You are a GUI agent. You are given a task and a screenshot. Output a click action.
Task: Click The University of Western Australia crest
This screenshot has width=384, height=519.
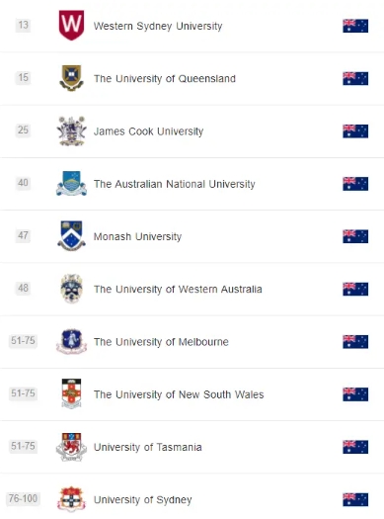71,289
